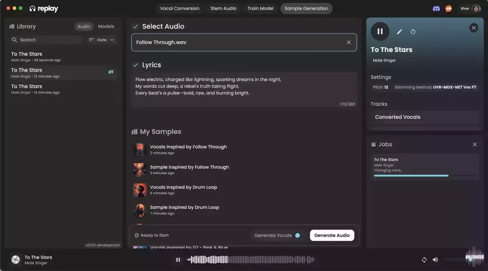The height and width of the screenshot is (271, 488).
Task: Seek within the bottom waveform progress bar
Action: click(250, 260)
